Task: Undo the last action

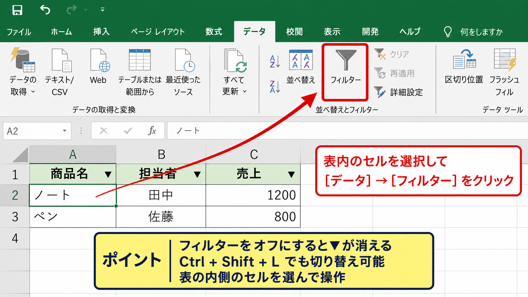Action: (45, 10)
